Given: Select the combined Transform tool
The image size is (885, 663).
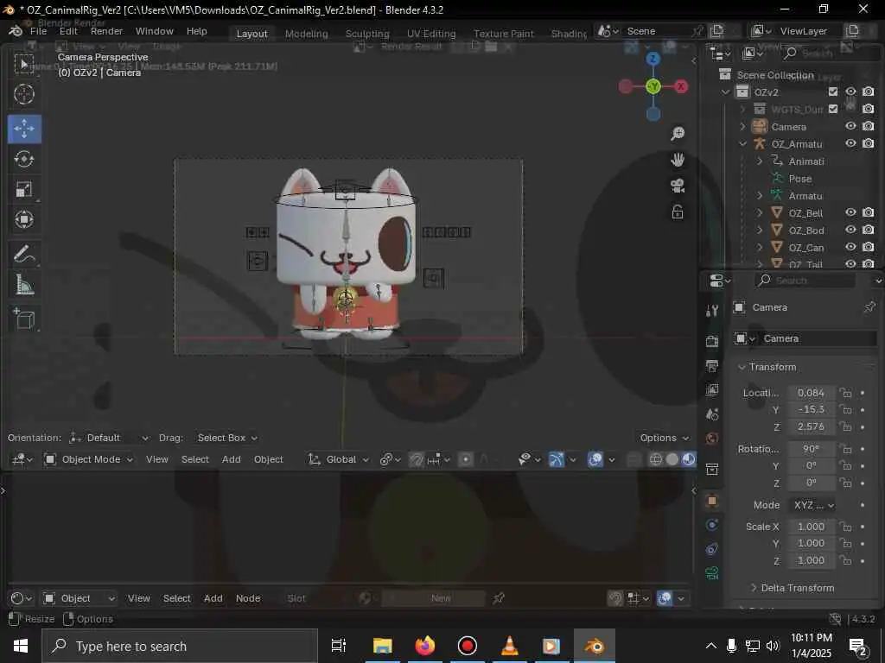Looking at the screenshot, I should 23,219.
